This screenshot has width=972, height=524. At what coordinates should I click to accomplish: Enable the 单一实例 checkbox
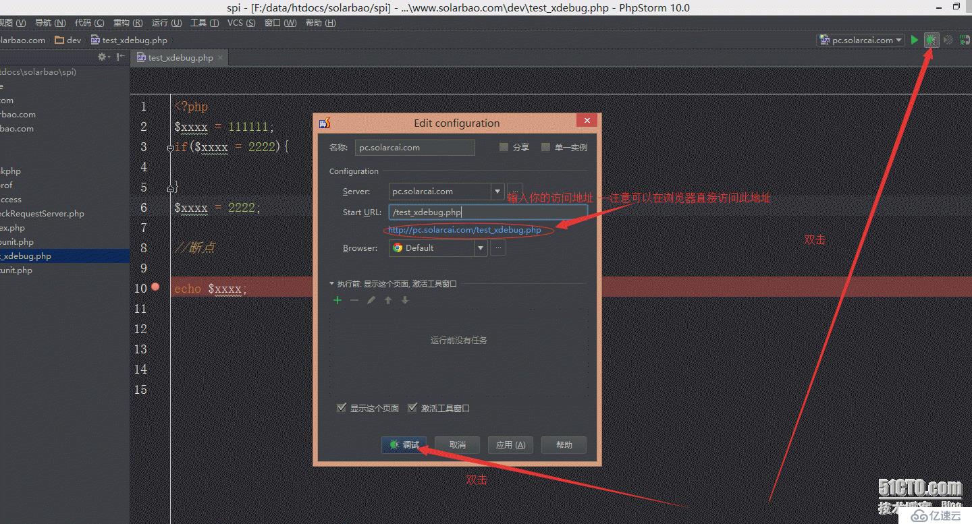545,147
